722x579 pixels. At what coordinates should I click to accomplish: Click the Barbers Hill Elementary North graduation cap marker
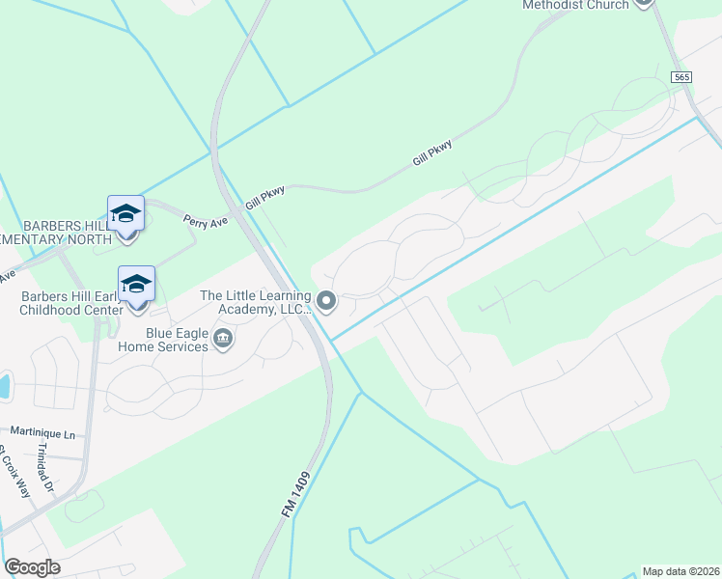[125, 213]
